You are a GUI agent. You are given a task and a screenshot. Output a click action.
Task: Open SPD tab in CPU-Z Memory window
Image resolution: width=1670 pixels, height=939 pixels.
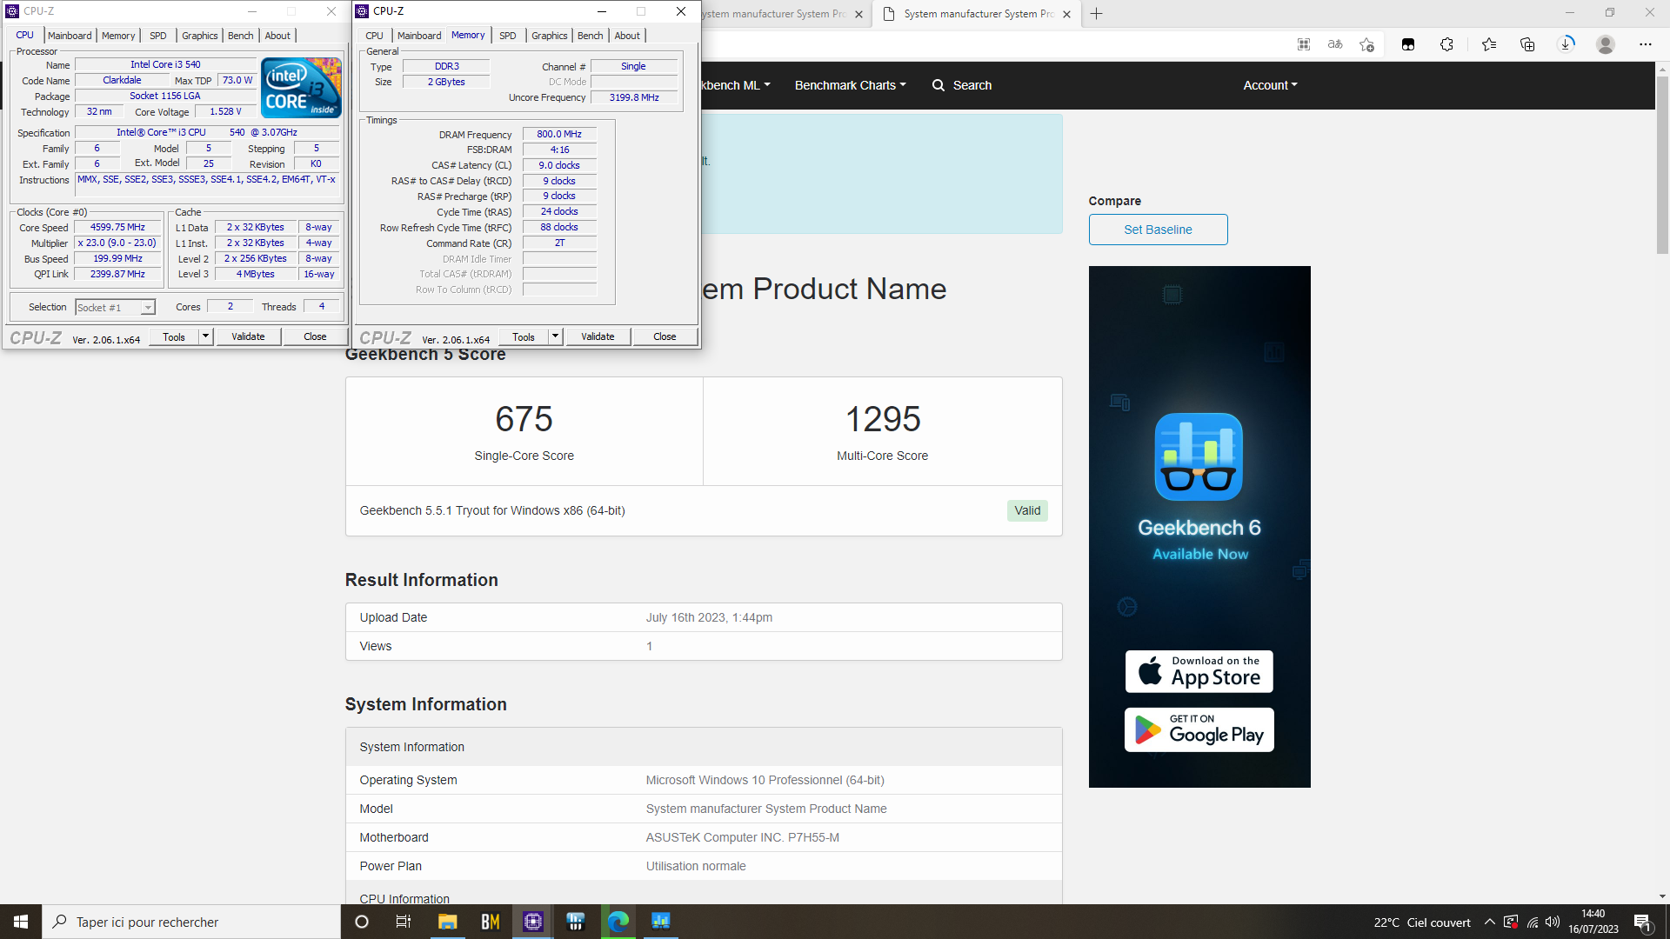tap(508, 36)
